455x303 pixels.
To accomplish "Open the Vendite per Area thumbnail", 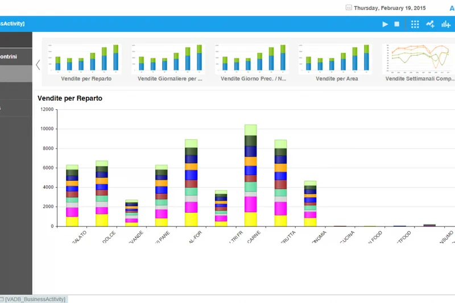I will (337, 63).
